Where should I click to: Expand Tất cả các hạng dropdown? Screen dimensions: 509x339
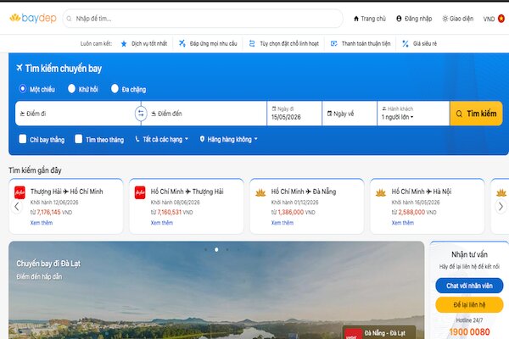pos(162,140)
